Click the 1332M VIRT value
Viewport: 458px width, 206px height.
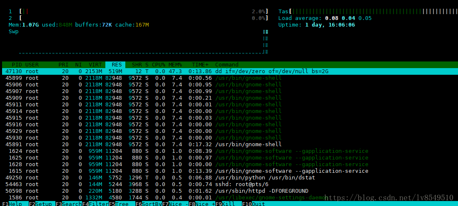click(x=94, y=198)
